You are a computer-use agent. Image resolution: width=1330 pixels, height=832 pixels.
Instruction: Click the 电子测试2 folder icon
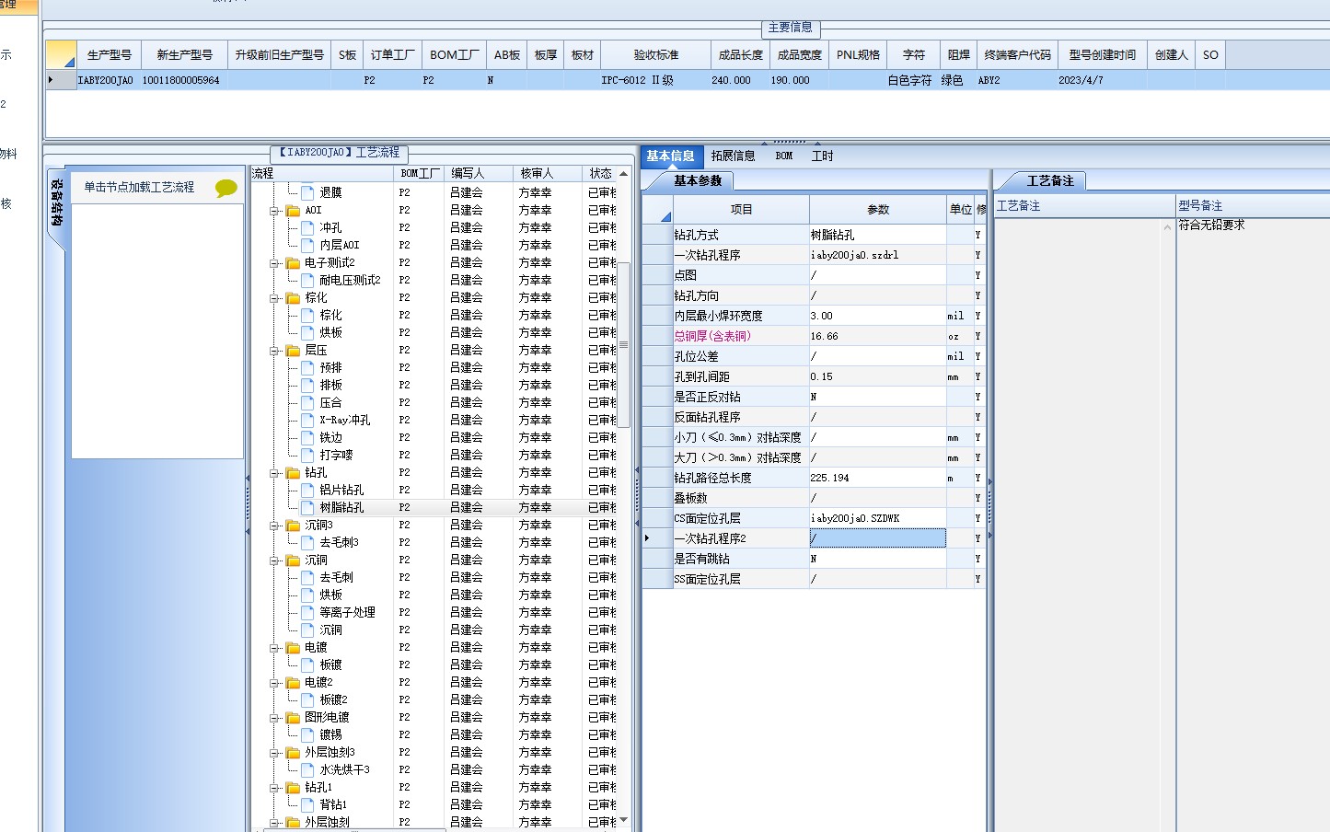pos(293,263)
